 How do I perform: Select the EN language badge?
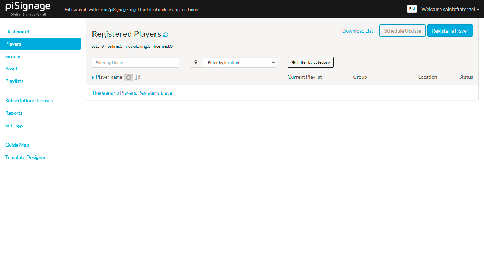pyautogui.click(x=412, y=8)
